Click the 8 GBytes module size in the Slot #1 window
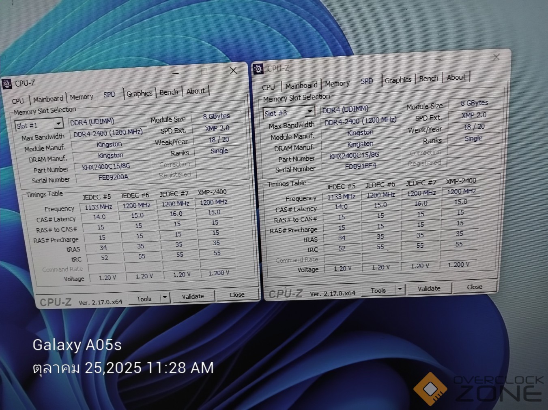The width and height of the screenshot is (548, 410). [217, 116]
